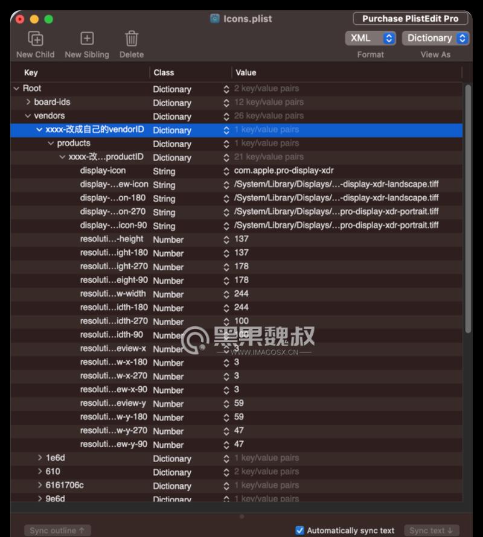483x537 pixels.
Task: Open the XML format dropdown
Action: pyautogui.click(x=371, y=38)
